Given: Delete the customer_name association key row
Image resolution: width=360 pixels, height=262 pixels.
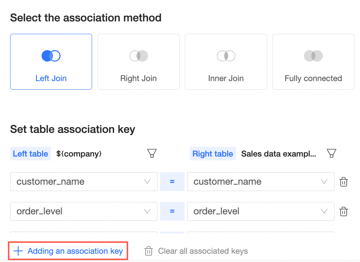Looking at the screenshot, I should [x=343, y=182].
